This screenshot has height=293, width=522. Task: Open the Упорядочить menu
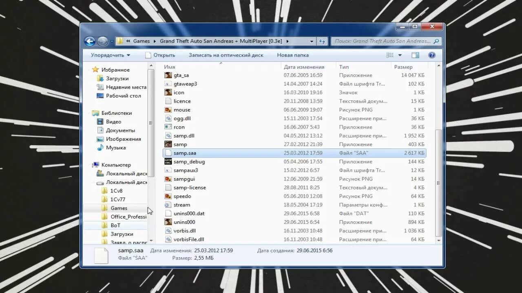tap(111, 55)
